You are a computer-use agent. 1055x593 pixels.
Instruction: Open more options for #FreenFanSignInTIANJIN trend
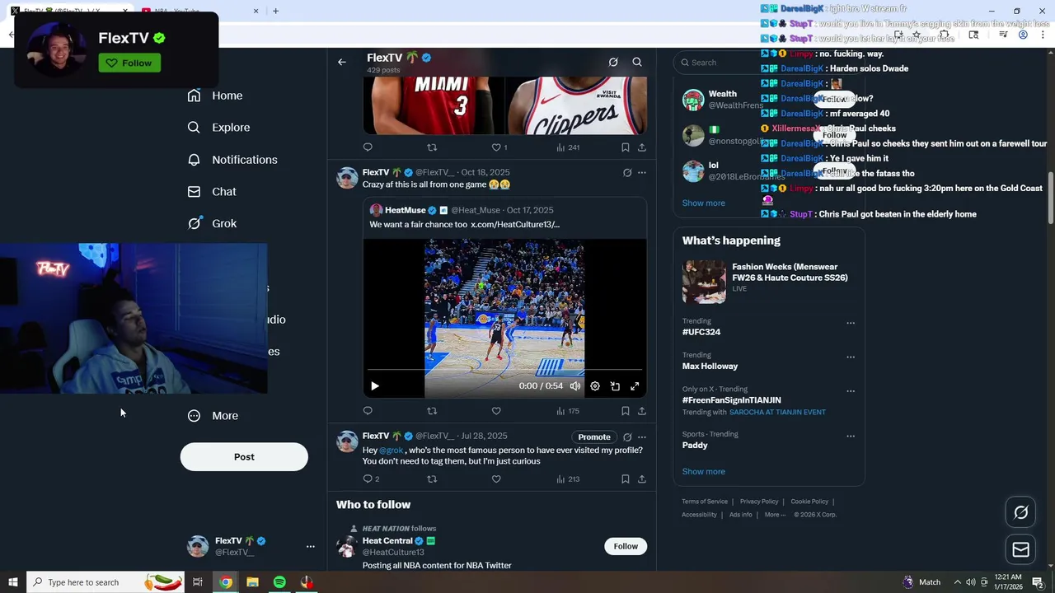pyautogui.click(x=851, y=391)
